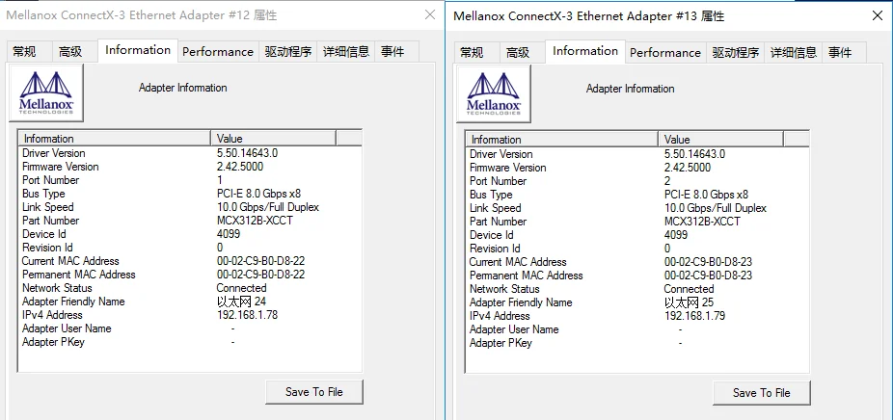Select Bus Type row in Adapter #12 list
Viewport: 893px width, 420px height.
coord(190,194)
